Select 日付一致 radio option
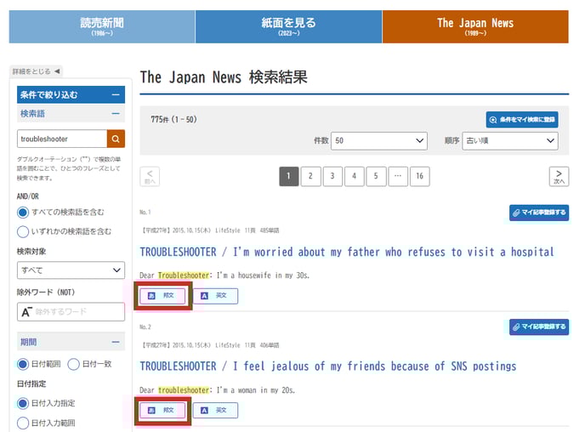The image size is (585, 432). [74, 364]
